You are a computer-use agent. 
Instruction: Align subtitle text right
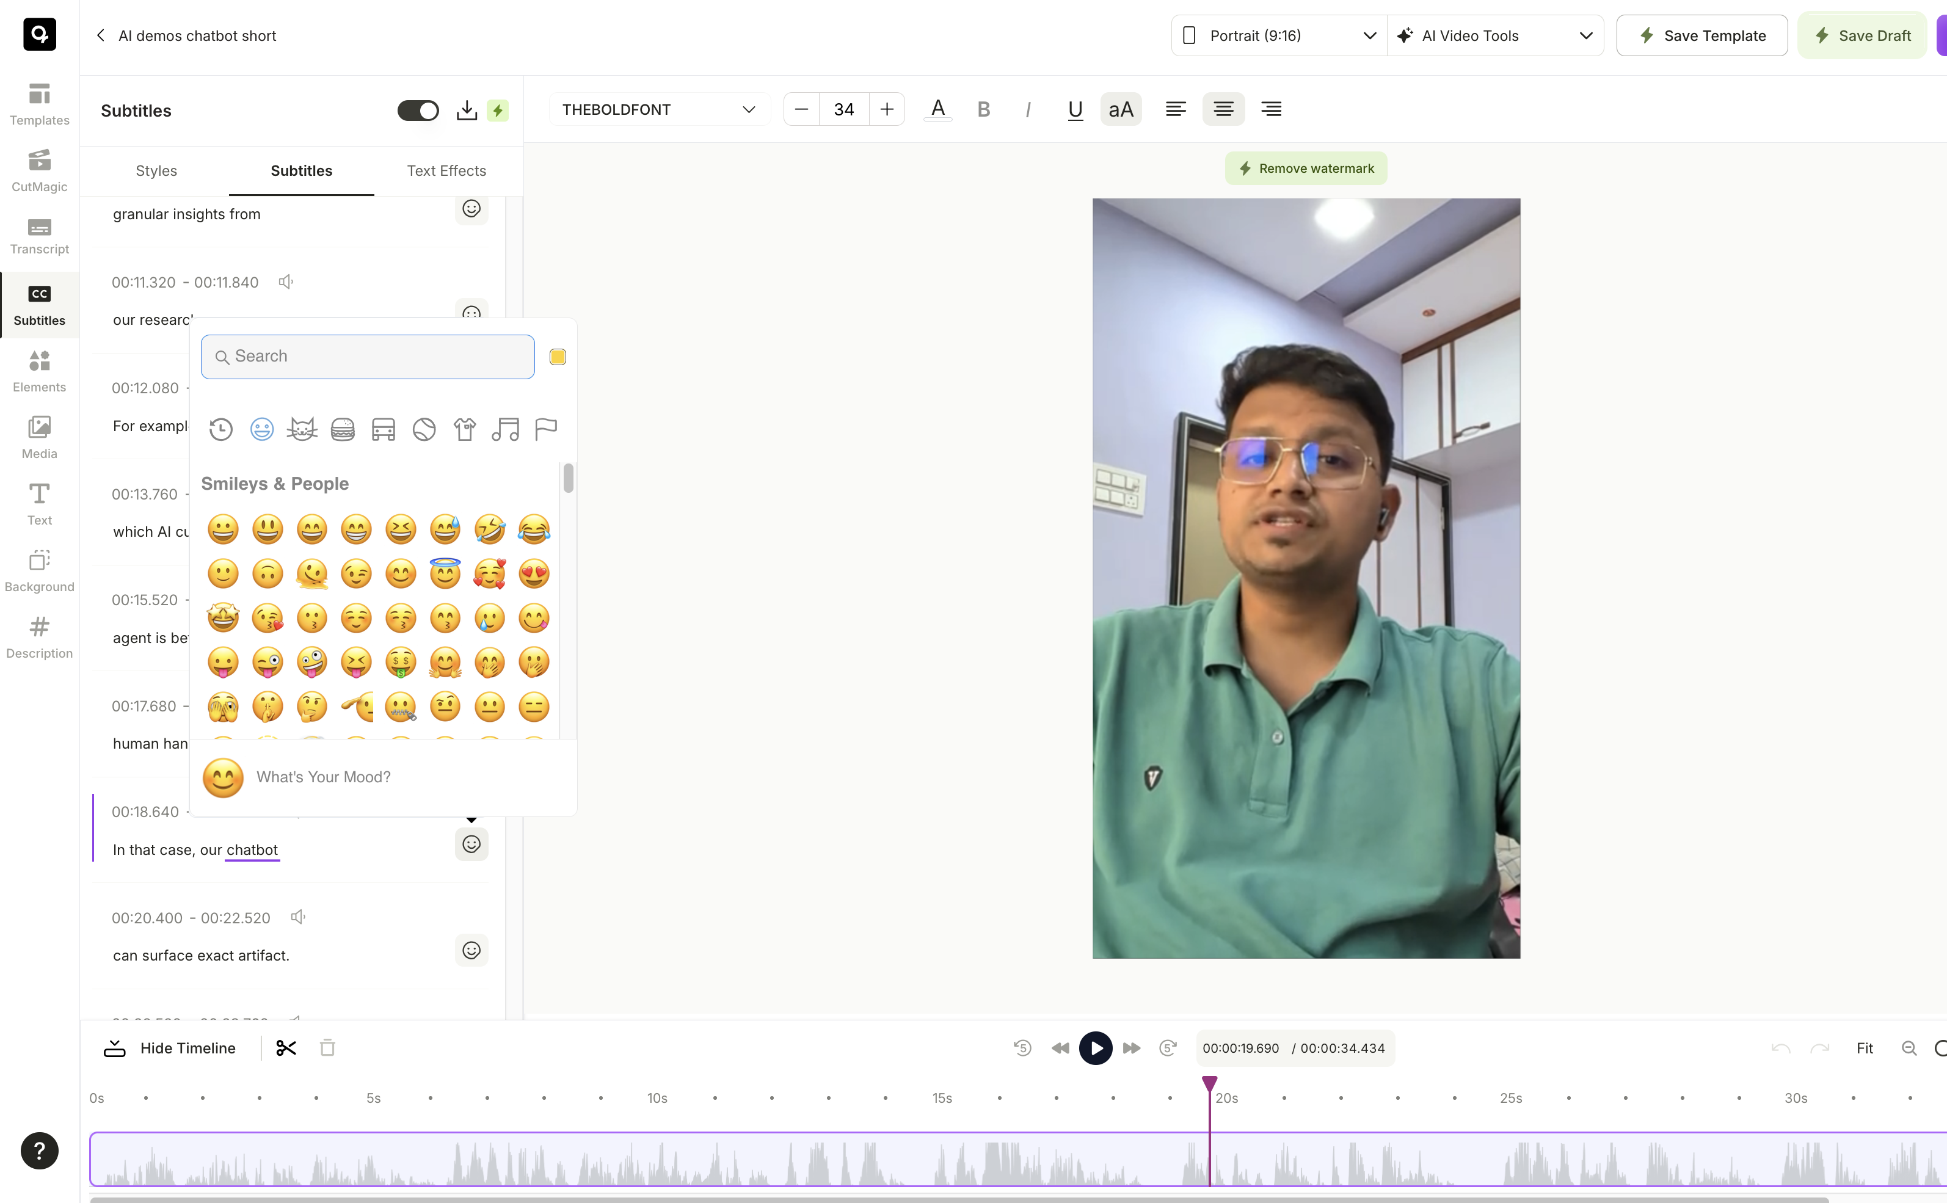(x=1272, y=109)
